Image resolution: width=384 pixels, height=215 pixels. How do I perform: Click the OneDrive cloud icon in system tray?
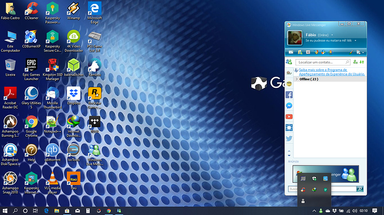pos(328,211)
